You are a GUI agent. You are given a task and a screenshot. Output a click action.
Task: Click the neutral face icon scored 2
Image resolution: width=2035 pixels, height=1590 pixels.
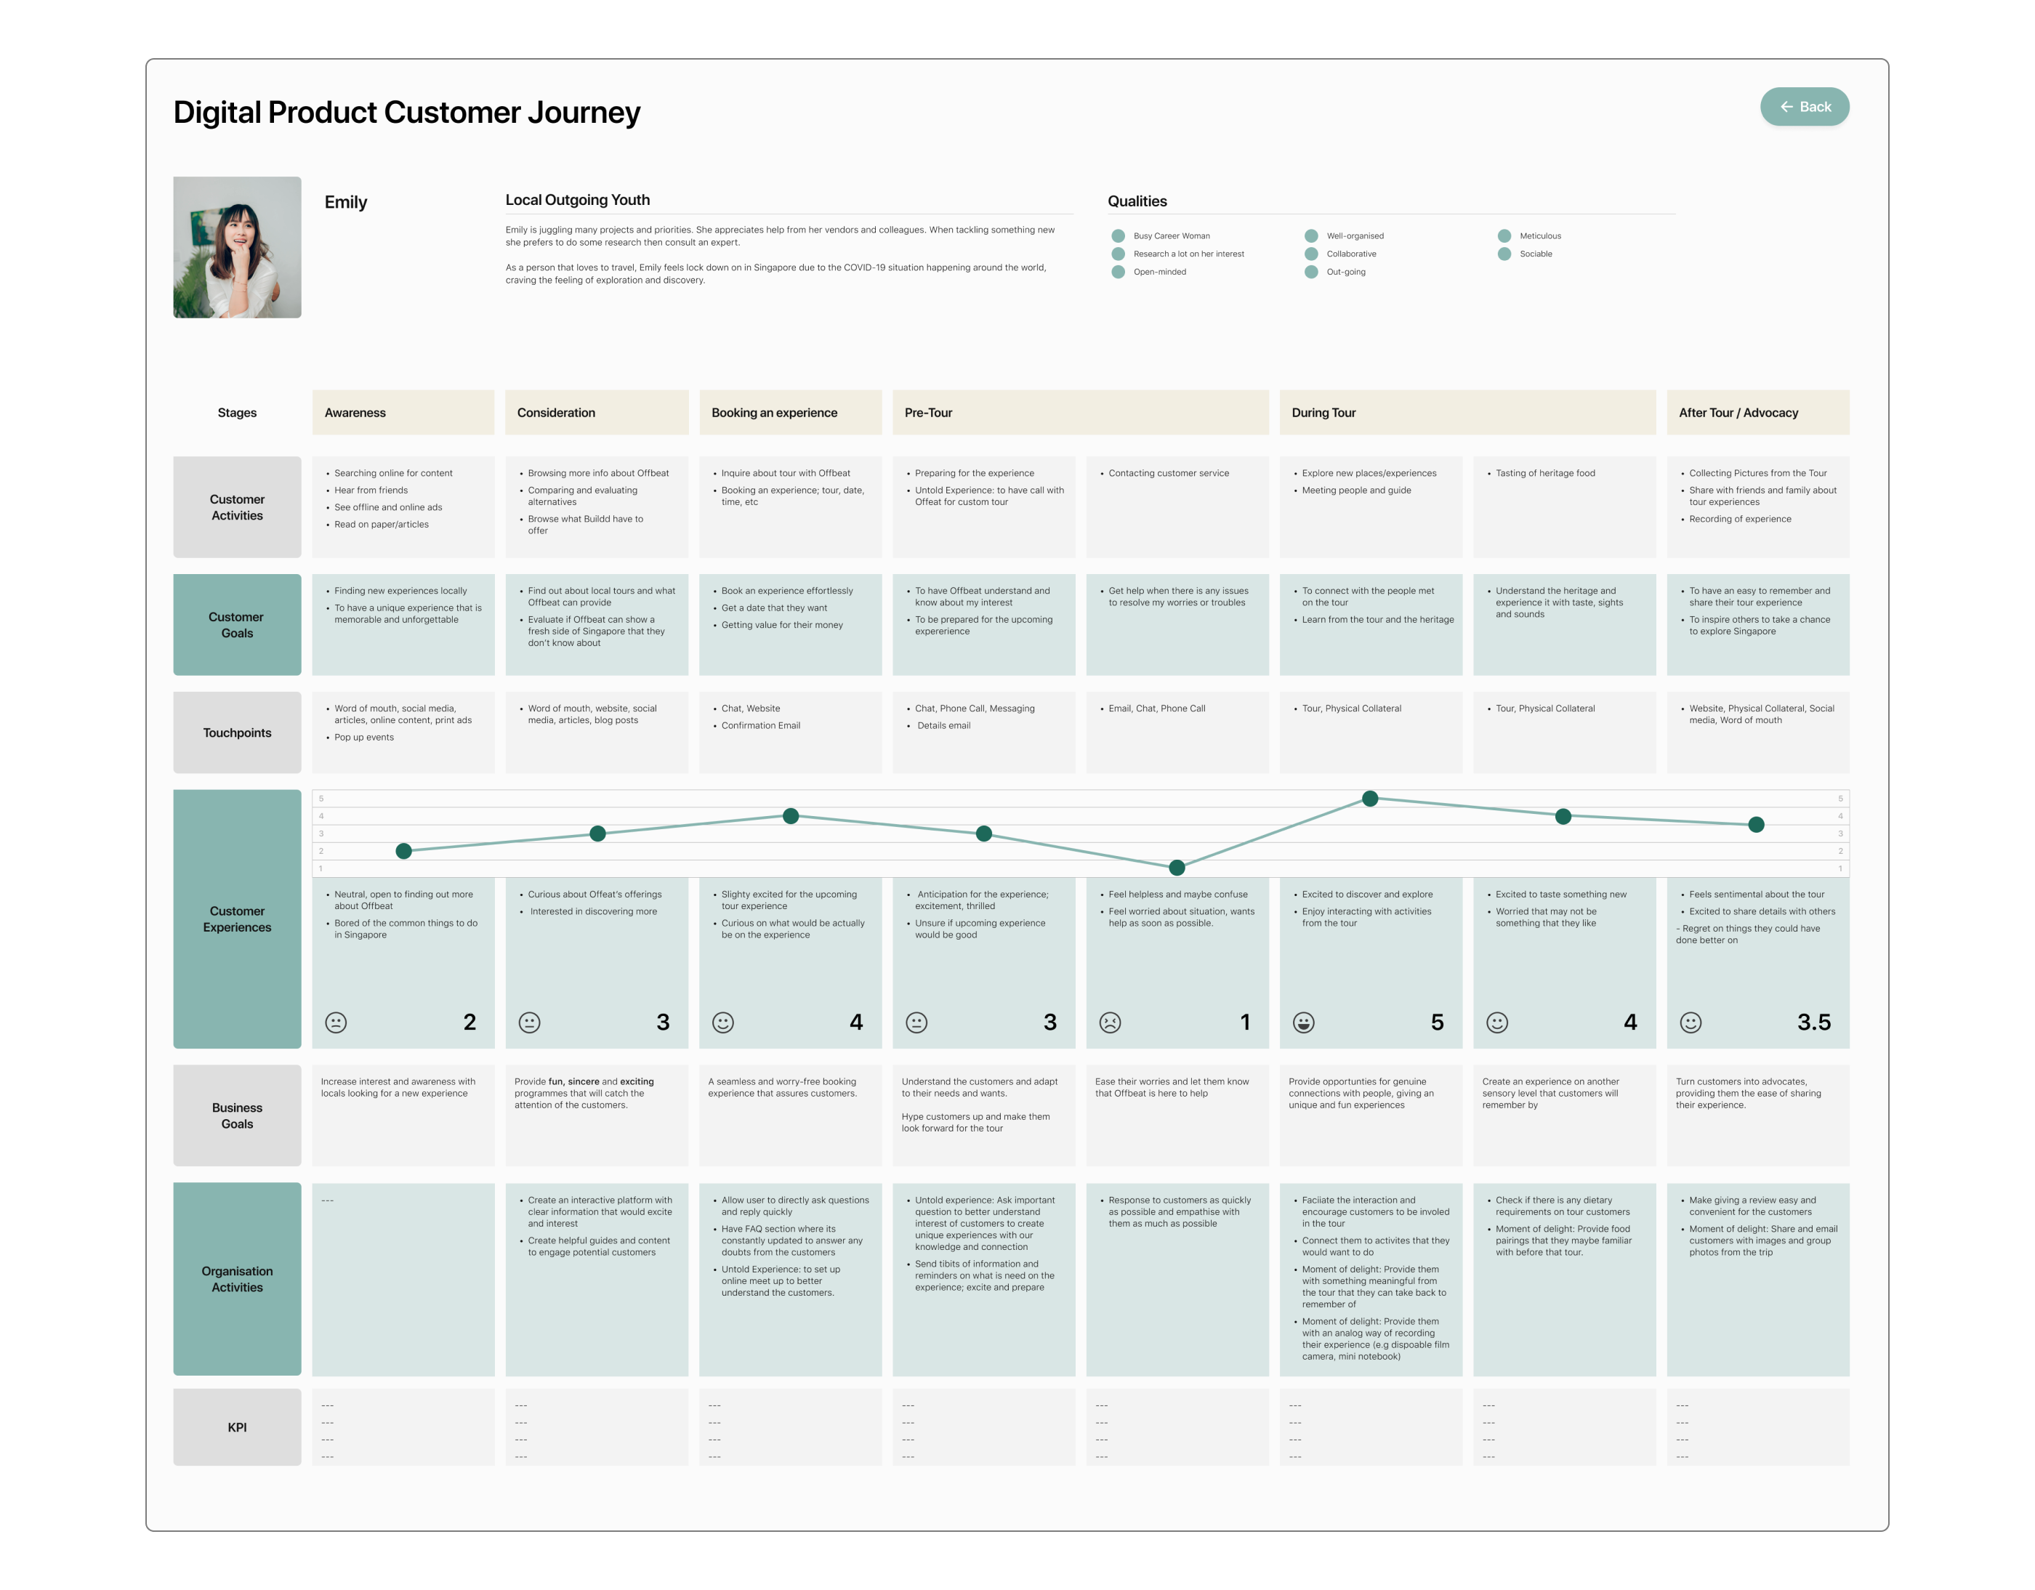(x=336, y=1022)
